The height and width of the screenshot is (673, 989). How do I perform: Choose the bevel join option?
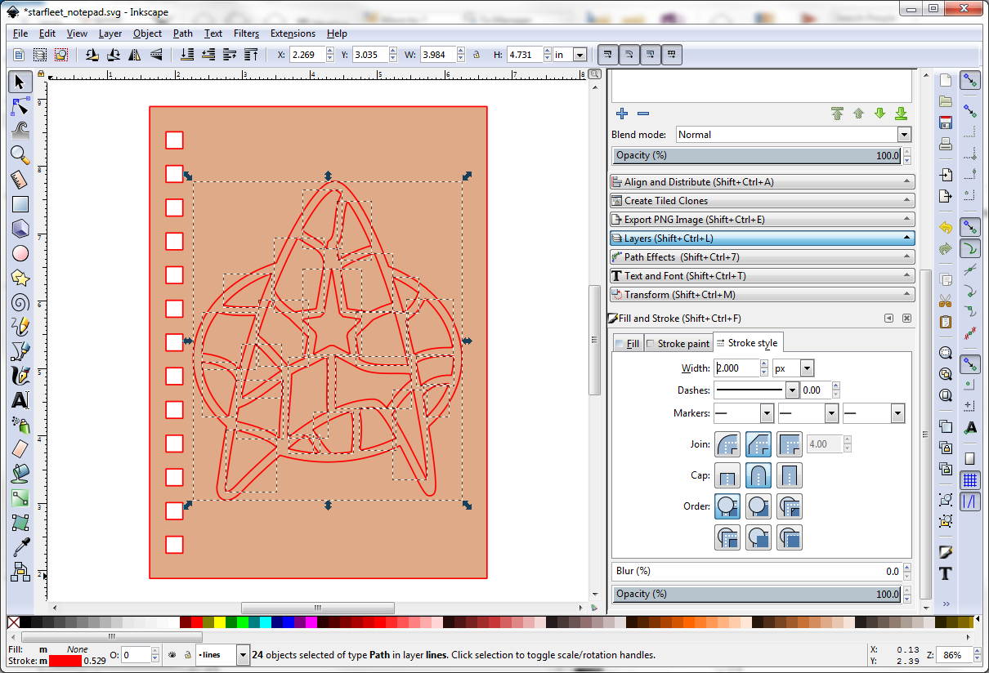[759, 444]
